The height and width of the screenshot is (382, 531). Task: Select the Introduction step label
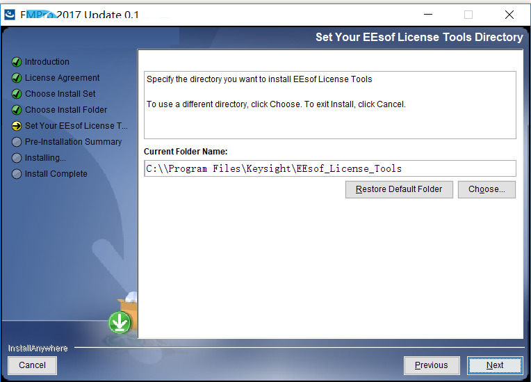point(47,62)
